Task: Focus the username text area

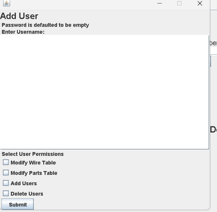Action: 105,92
